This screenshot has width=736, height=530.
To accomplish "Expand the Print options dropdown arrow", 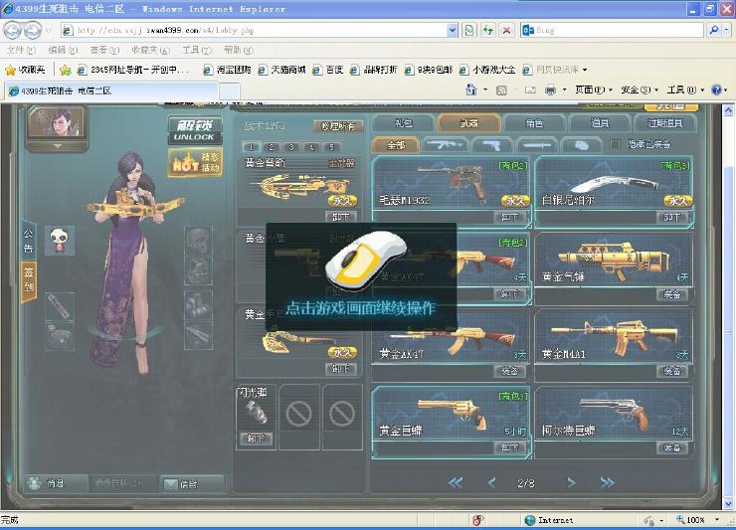I will (x=564, y=89).
